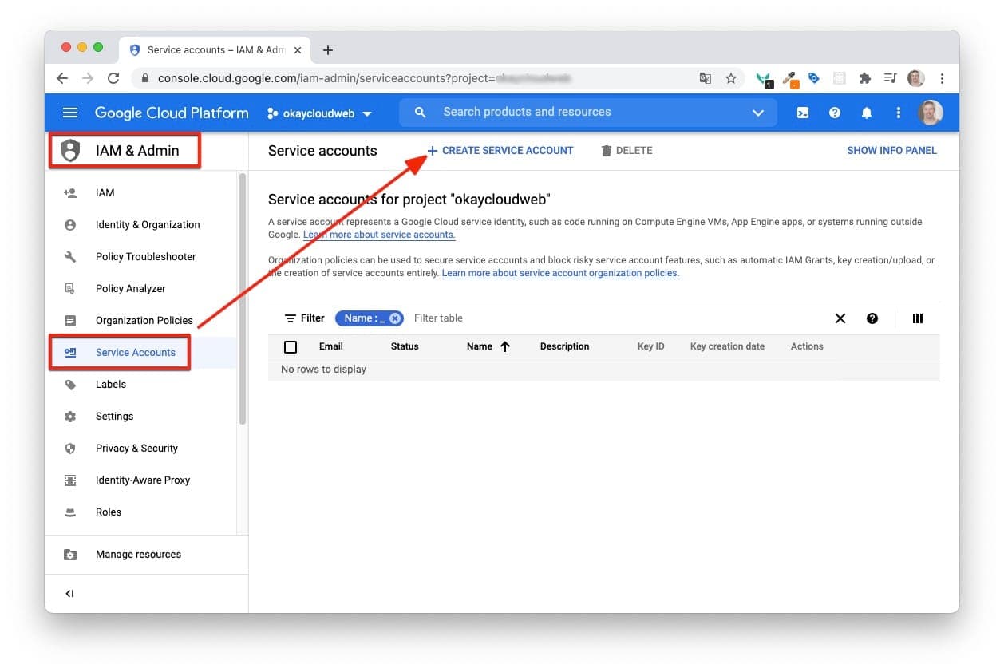Image resolution: width=1004 pixels, height=672 pixels.
Task: Collapse the sidebar navigation panel
Action: coord(69,594)
